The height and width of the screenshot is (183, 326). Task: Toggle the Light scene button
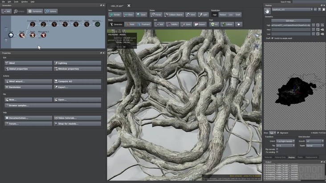pyautogui.click(x=204, y=15)
